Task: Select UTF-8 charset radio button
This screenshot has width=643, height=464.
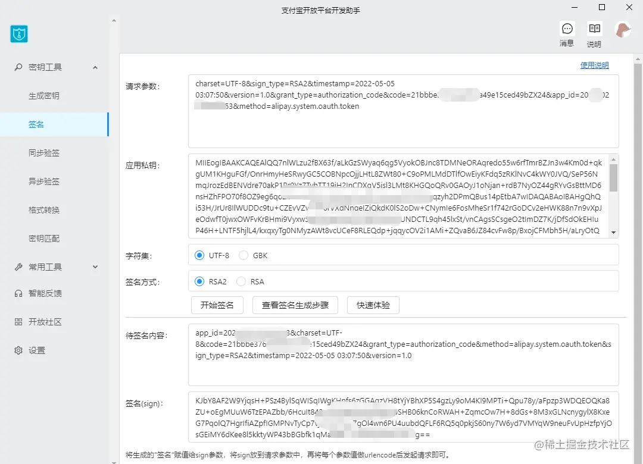Action: pos(199,255)
